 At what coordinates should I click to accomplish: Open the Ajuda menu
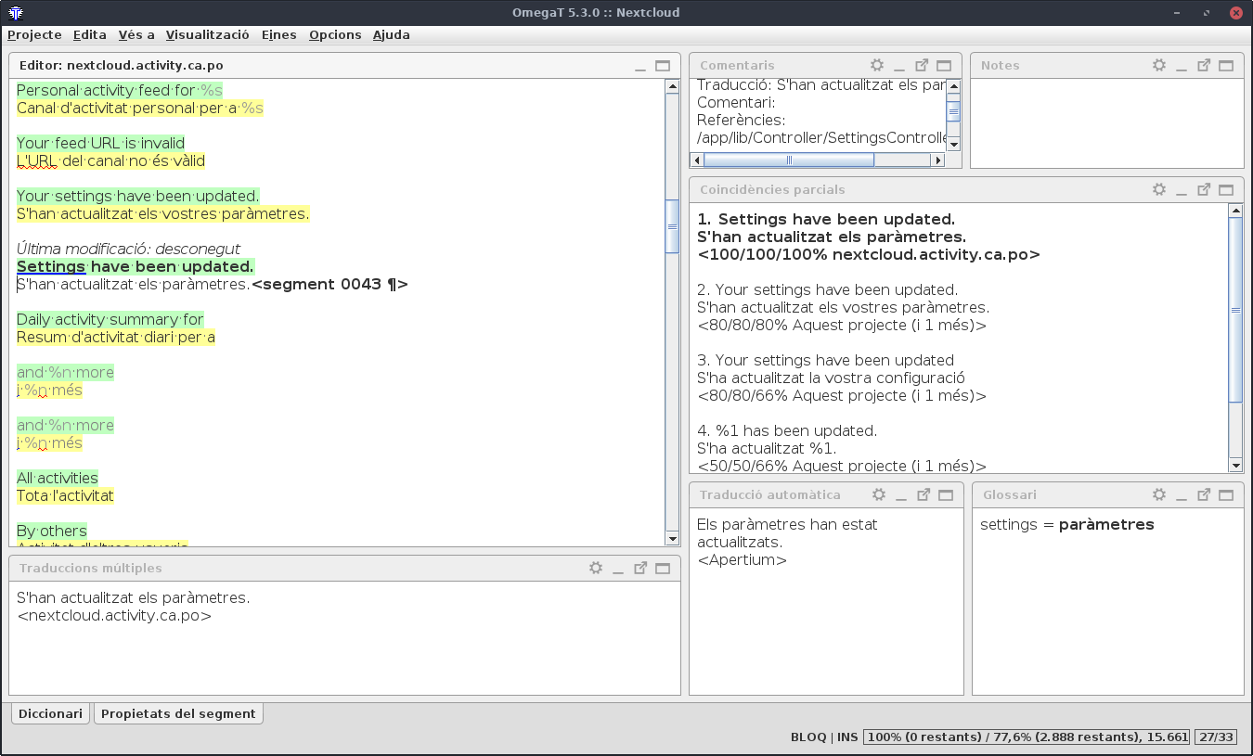[x=391, y=34]
